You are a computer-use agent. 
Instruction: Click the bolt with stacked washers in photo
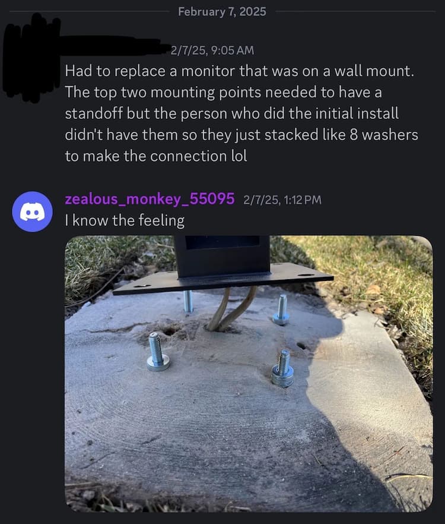pos(283,368)
